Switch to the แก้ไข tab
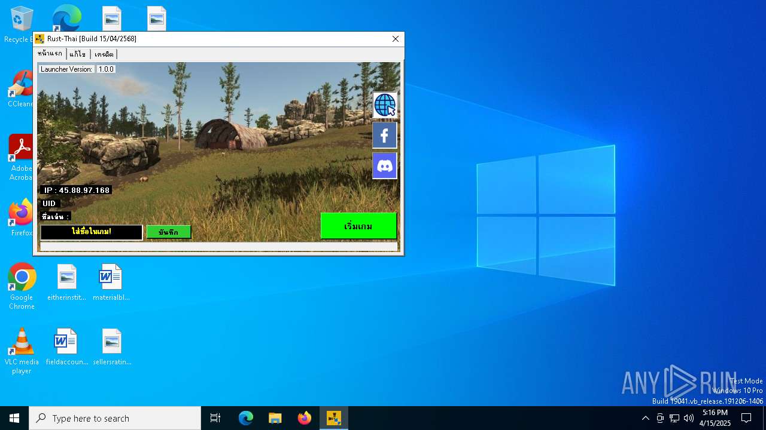 tap(78, 54)
